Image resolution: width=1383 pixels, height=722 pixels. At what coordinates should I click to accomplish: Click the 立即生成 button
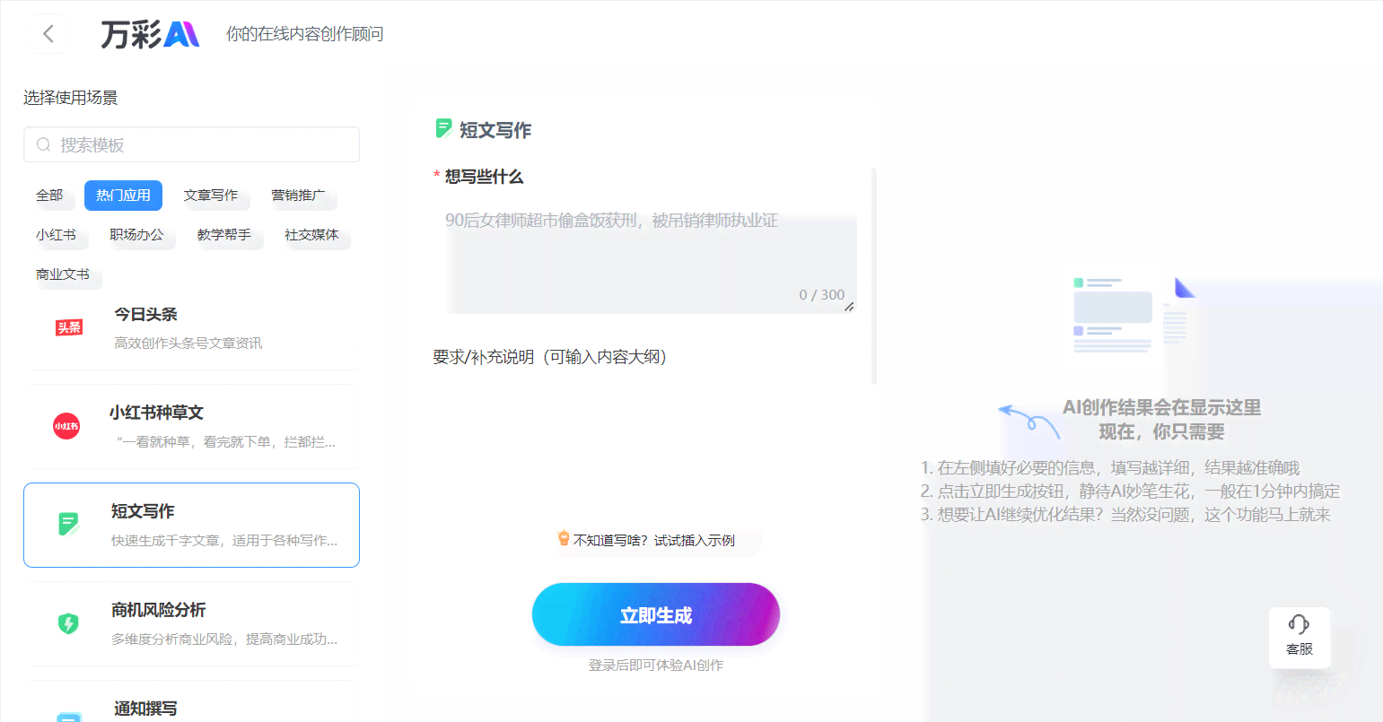(656, 615)
